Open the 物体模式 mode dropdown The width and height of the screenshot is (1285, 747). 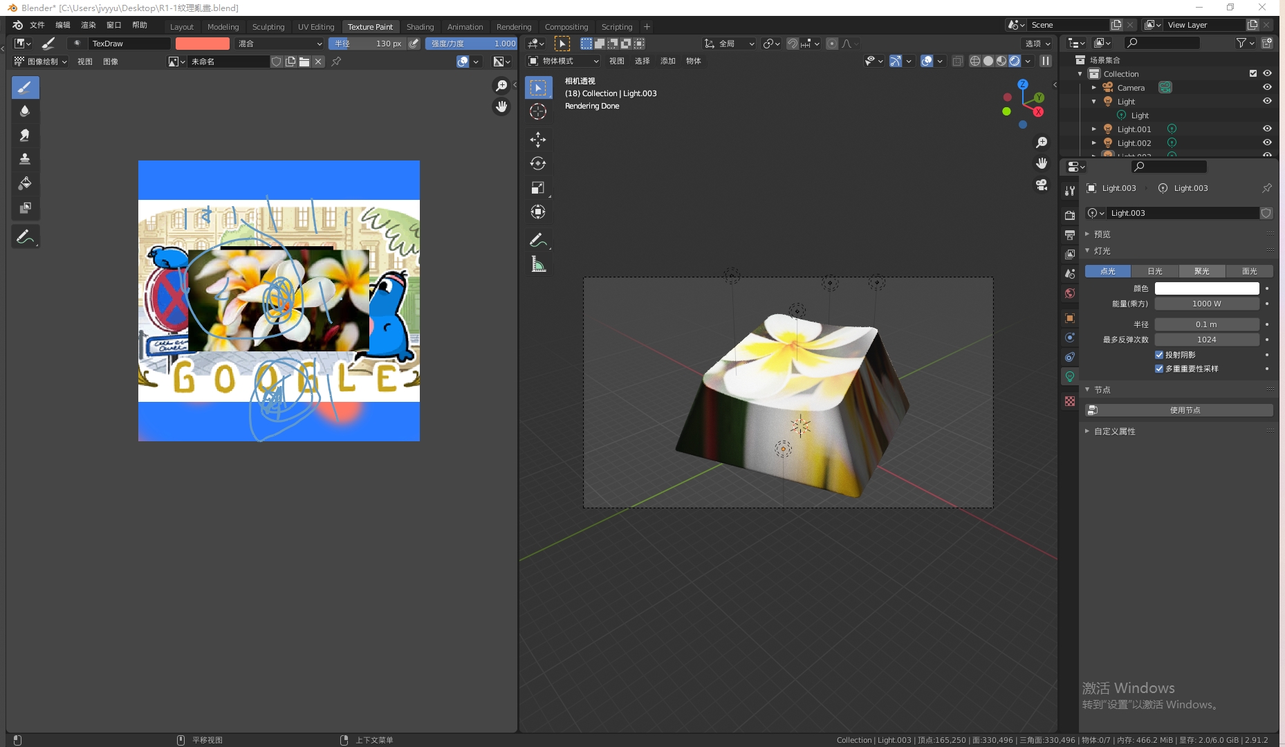click(x=562, y=61)
